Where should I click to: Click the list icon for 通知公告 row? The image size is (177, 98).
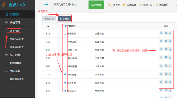pyautogui.click(x=166, y=50)
